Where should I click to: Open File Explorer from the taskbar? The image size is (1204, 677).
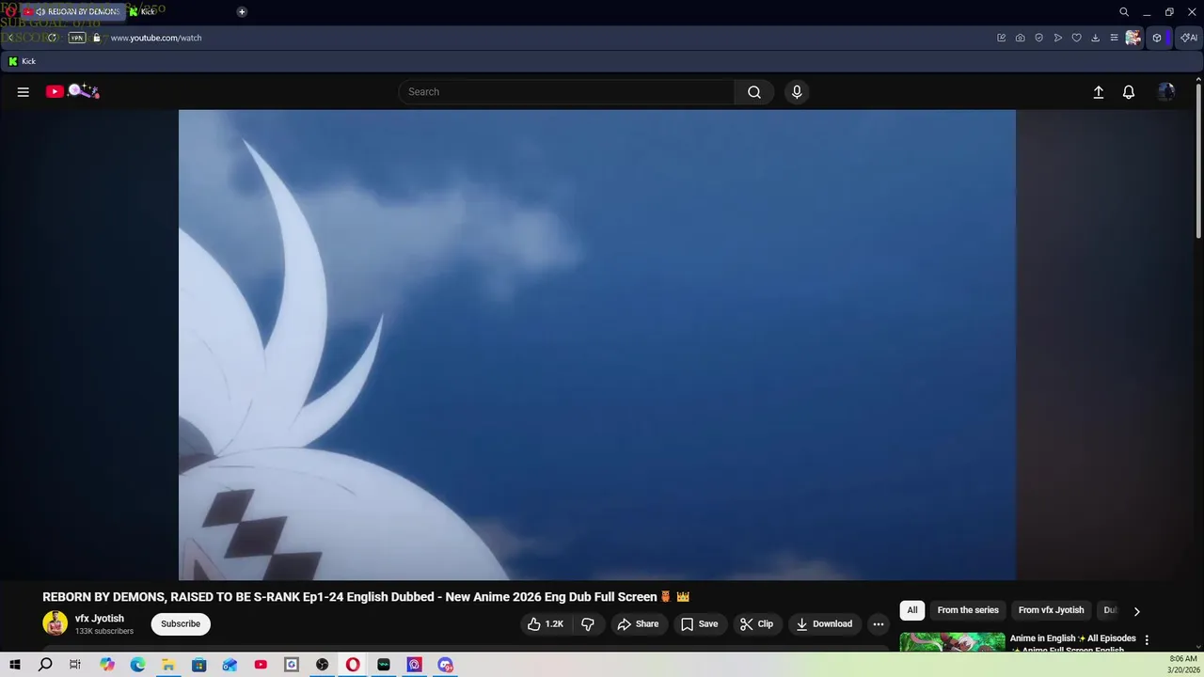point(168,665)
